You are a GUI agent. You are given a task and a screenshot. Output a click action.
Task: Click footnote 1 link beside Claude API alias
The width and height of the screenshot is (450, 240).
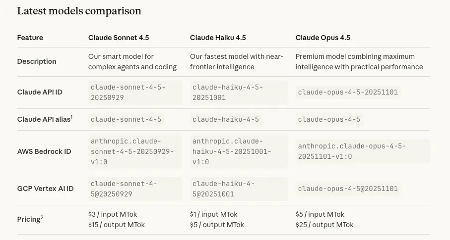pos(71,117)
